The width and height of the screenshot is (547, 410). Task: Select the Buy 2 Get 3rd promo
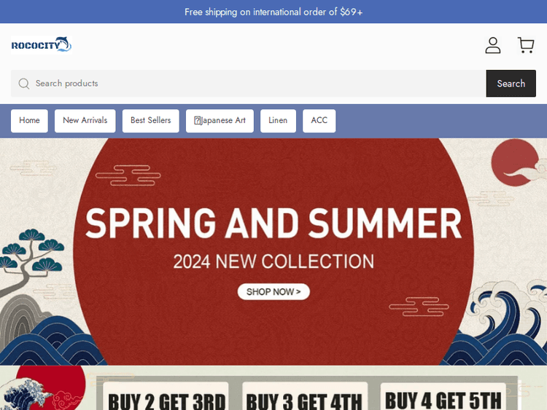[166, 396]
